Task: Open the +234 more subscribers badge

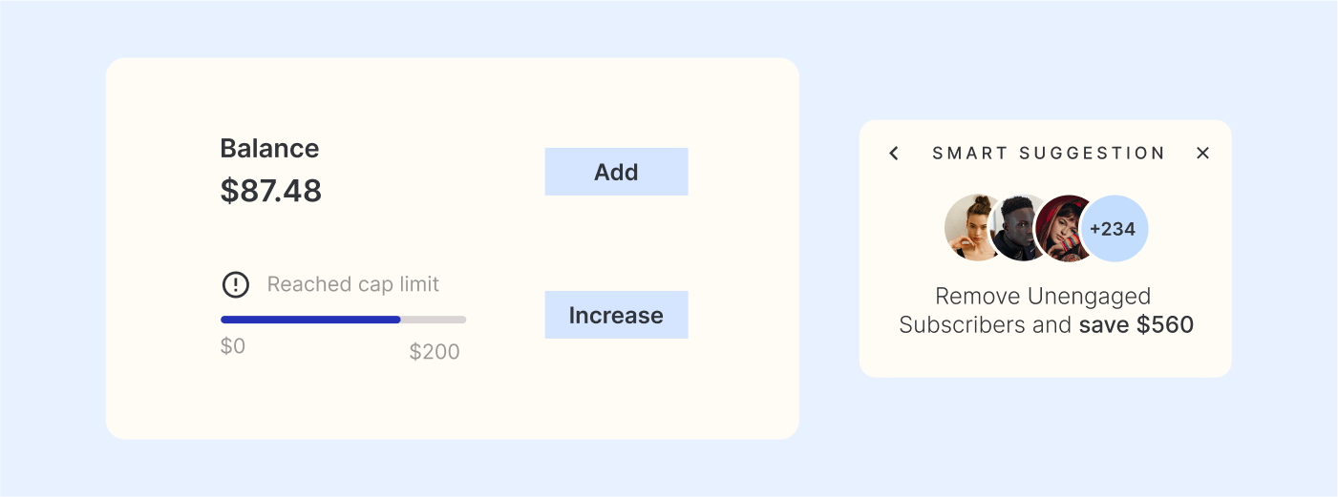Action: point(1114,229)
